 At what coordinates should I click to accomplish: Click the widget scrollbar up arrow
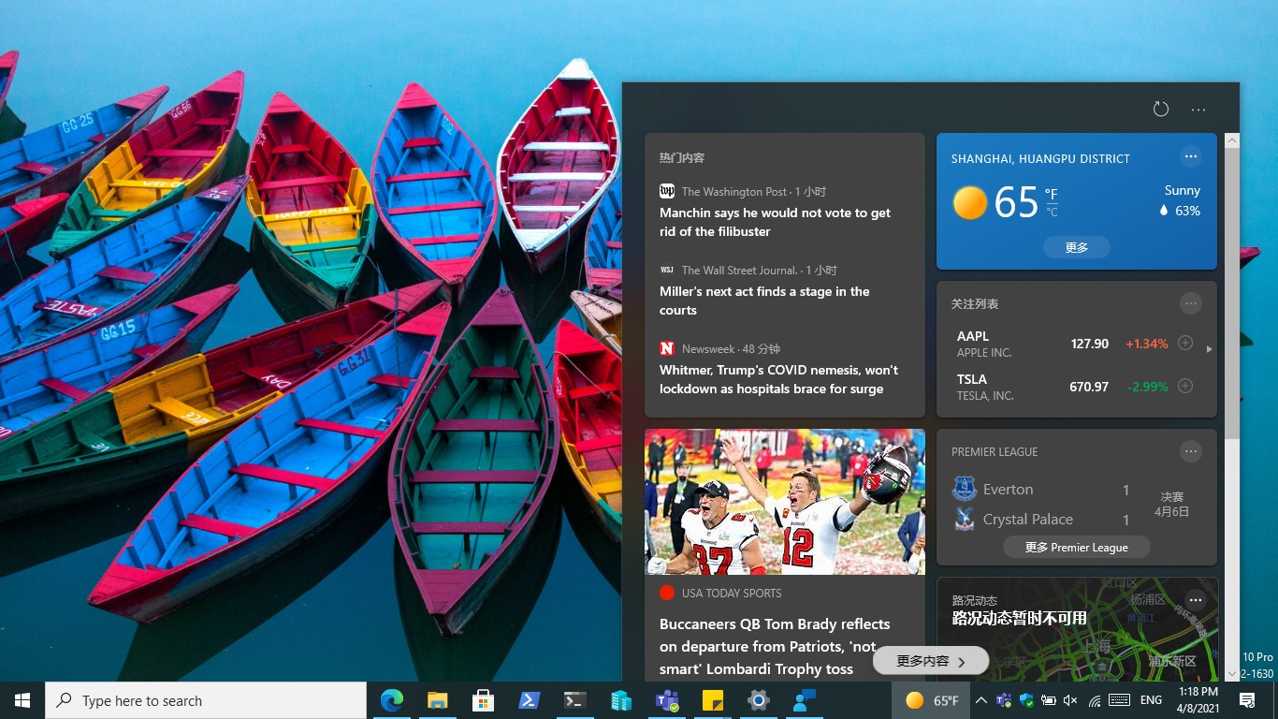tap(1231, 139)
